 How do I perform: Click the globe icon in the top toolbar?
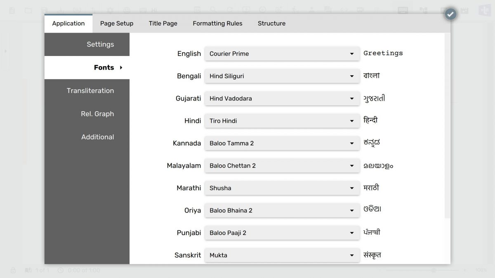(127, 9)
